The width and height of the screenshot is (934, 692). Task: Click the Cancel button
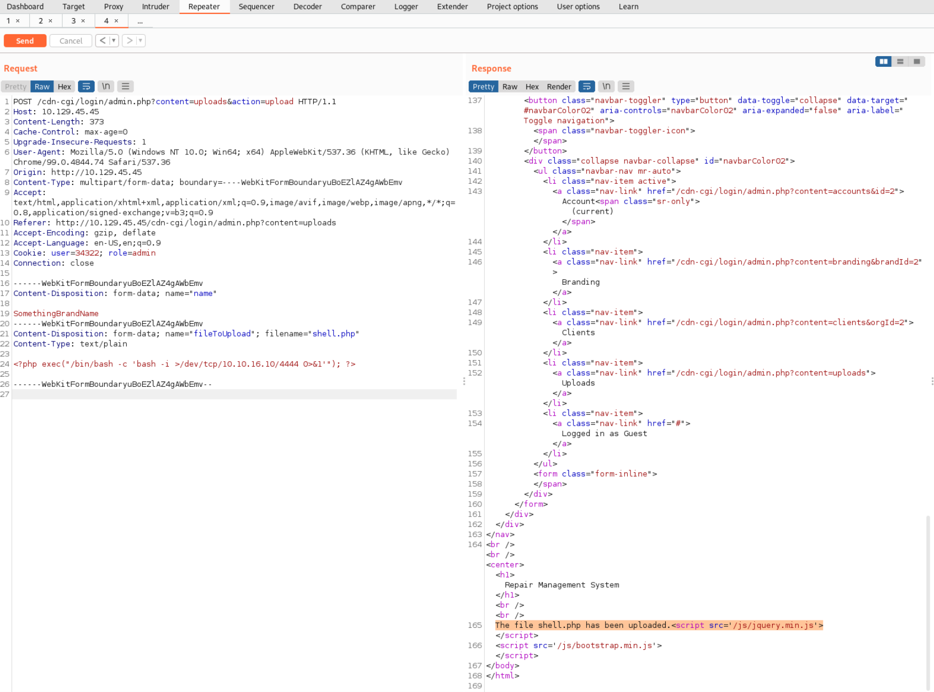point(71,41)
